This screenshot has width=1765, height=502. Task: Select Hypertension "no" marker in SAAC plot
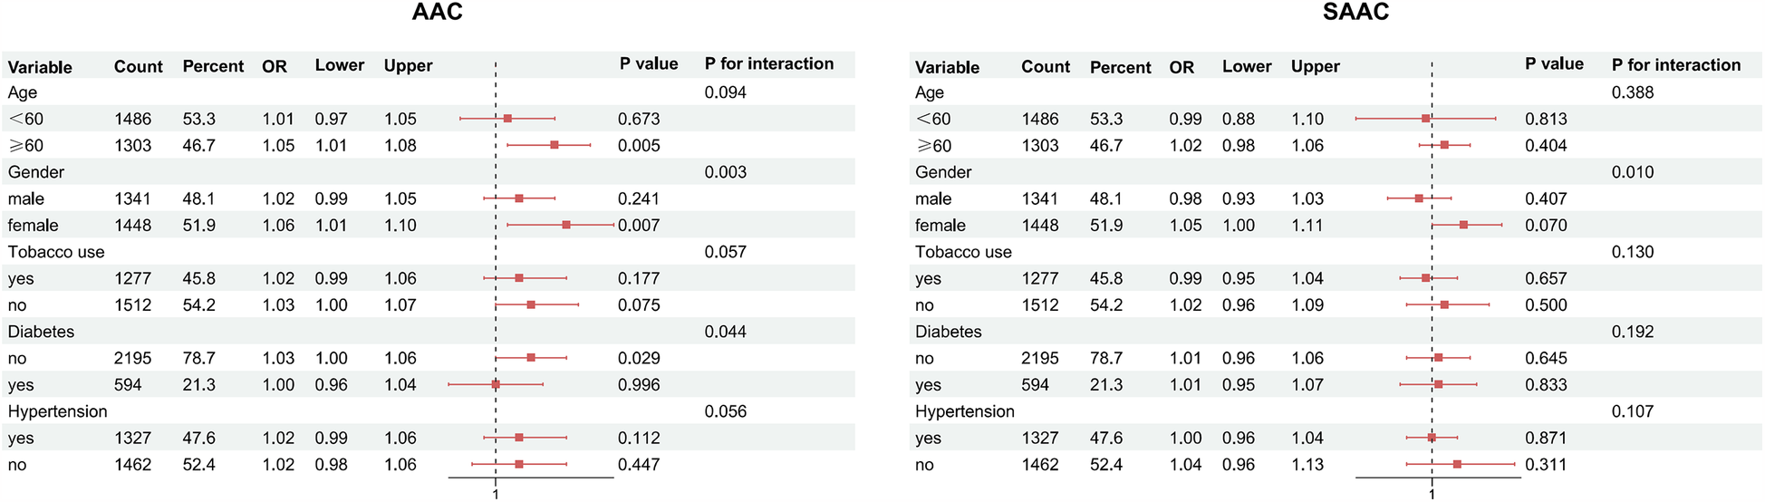[1457, 464]
